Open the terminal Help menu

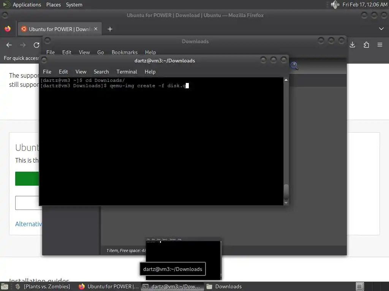coord(150,72)
